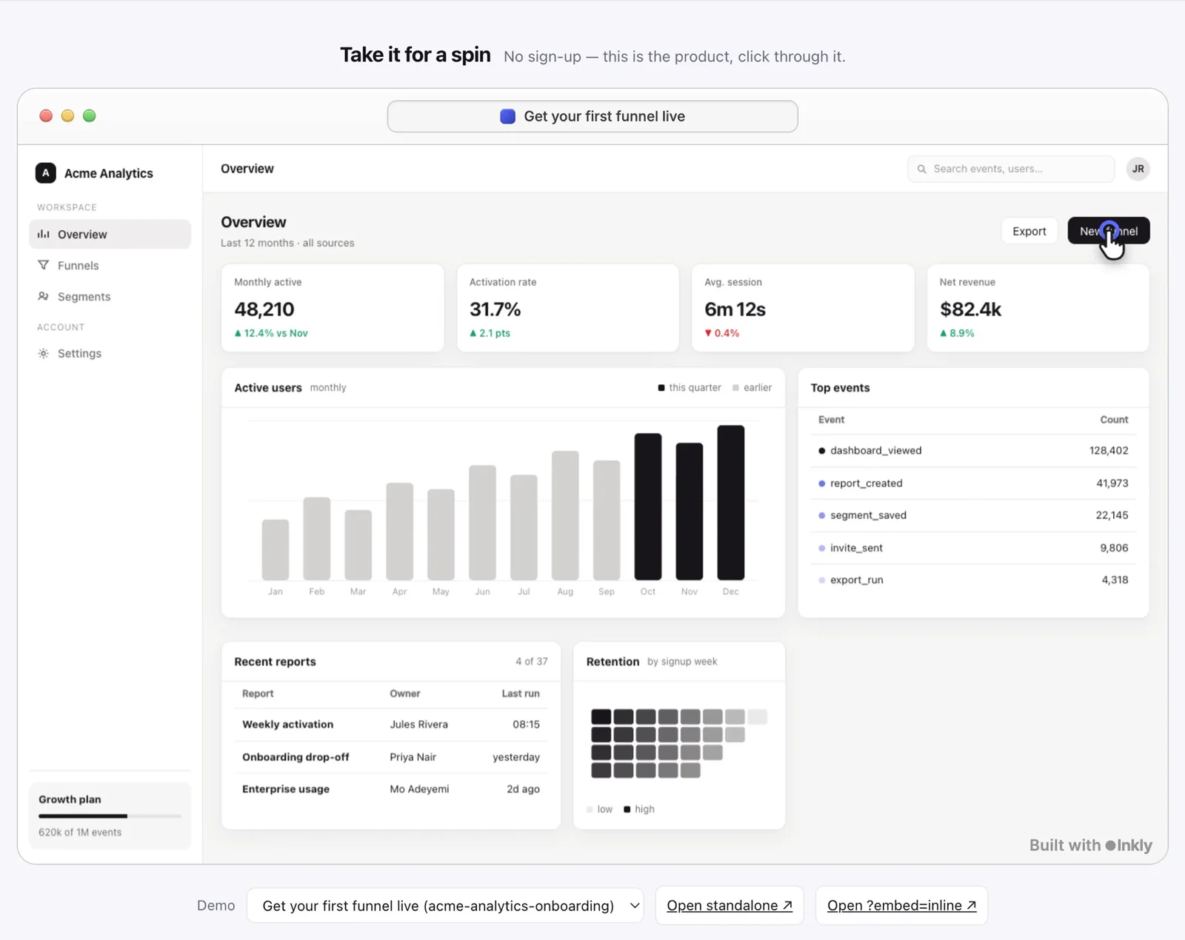The image size is (1185, 940).
Task: Select the export_run event row
Action: click(973, 580)
